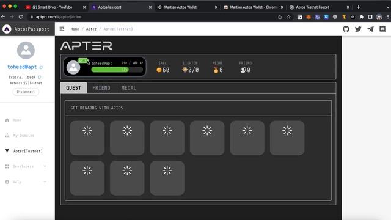Click the MetaMask fox extension icon
The image size is (391, 220).
309,17
